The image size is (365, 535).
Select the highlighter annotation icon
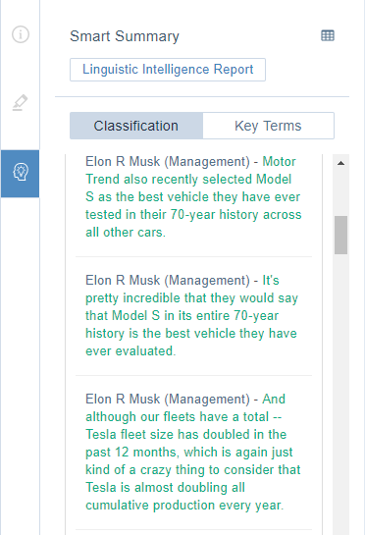[x=20, y=103]
